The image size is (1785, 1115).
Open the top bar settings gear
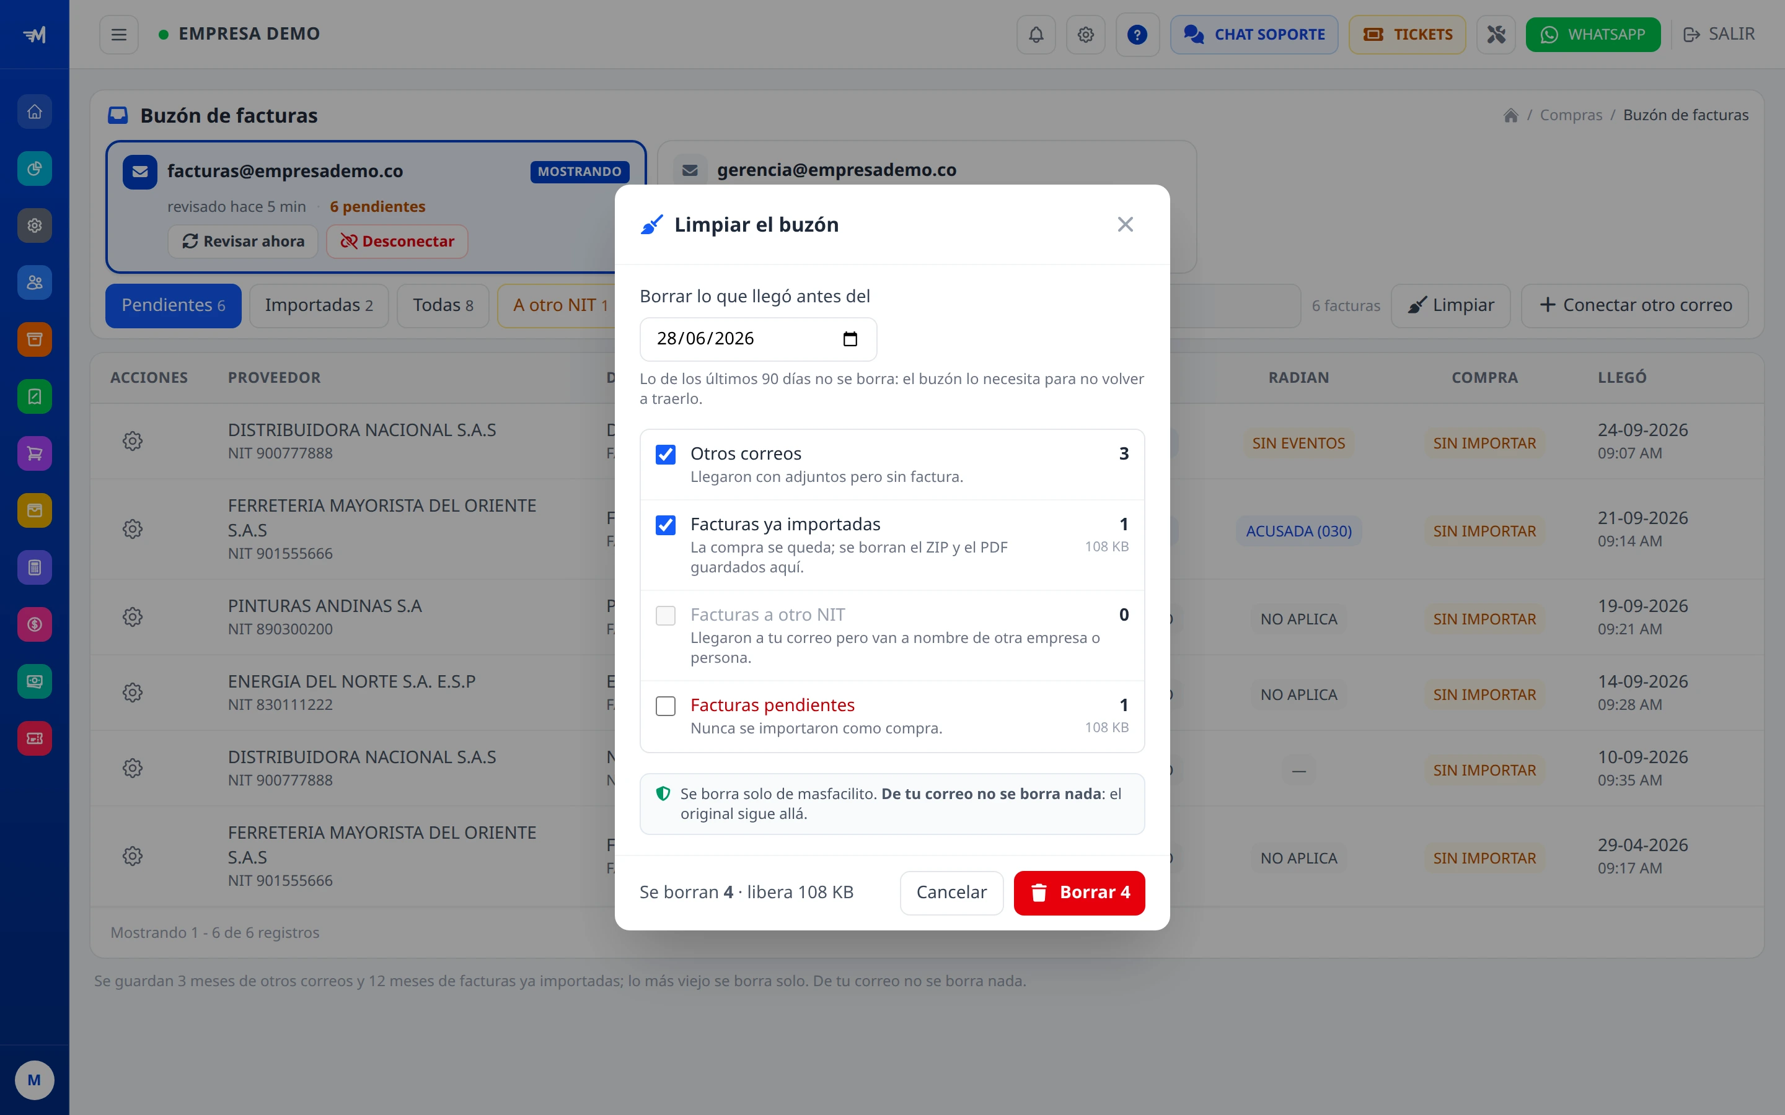pyautogui.click(x=1086, y=35)
